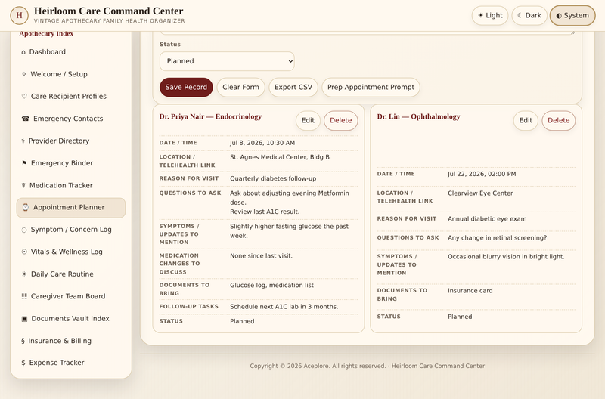The width and height of the screenshot is (605, 399).
Task: Open Provider Directory
Action: 71,141
